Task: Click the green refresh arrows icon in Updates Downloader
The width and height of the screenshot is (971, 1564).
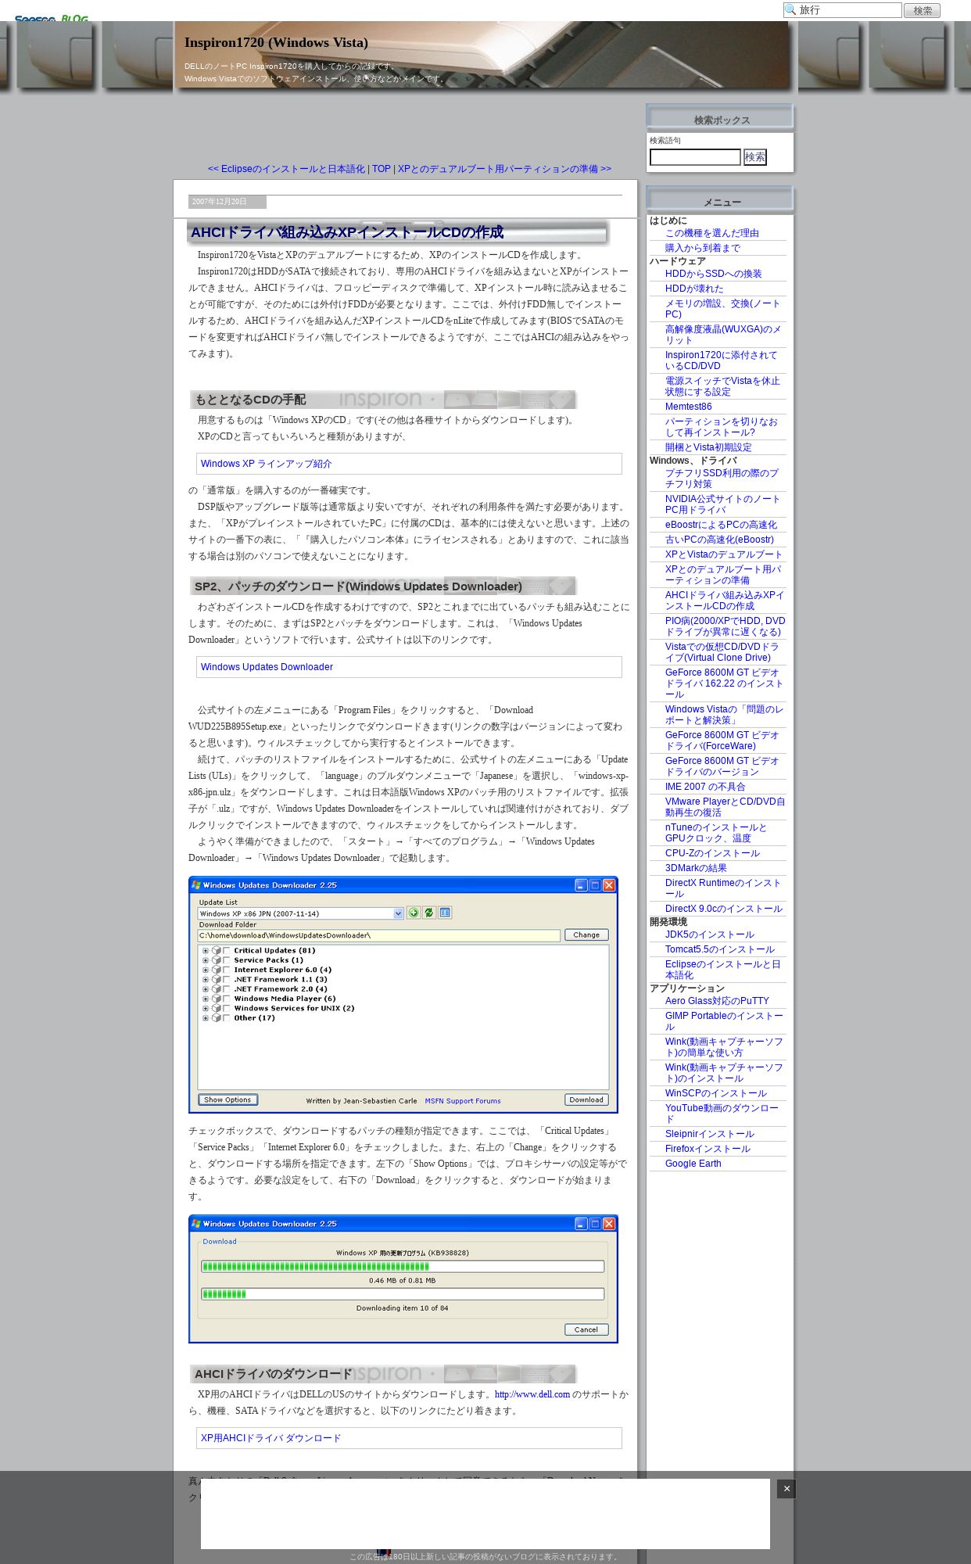Action: pyautogui.click(x=429, y=913)
